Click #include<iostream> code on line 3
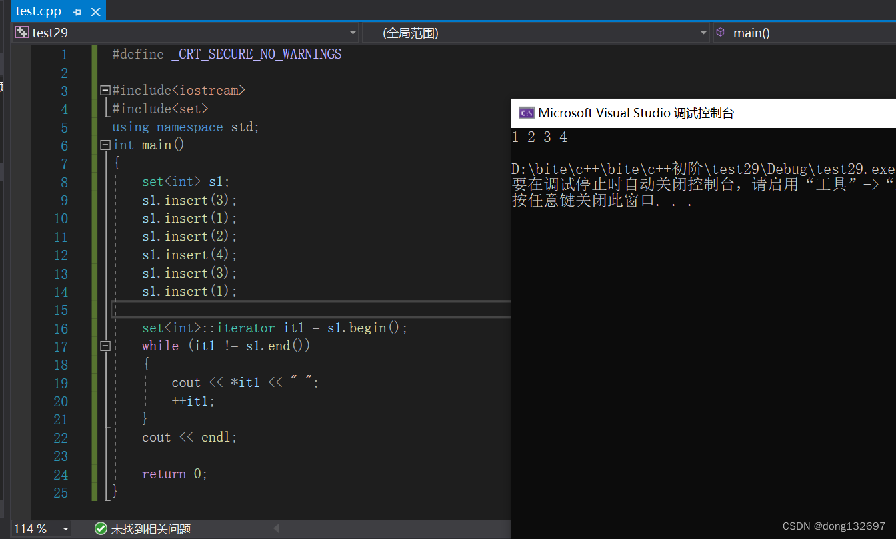 coord(179,90)
